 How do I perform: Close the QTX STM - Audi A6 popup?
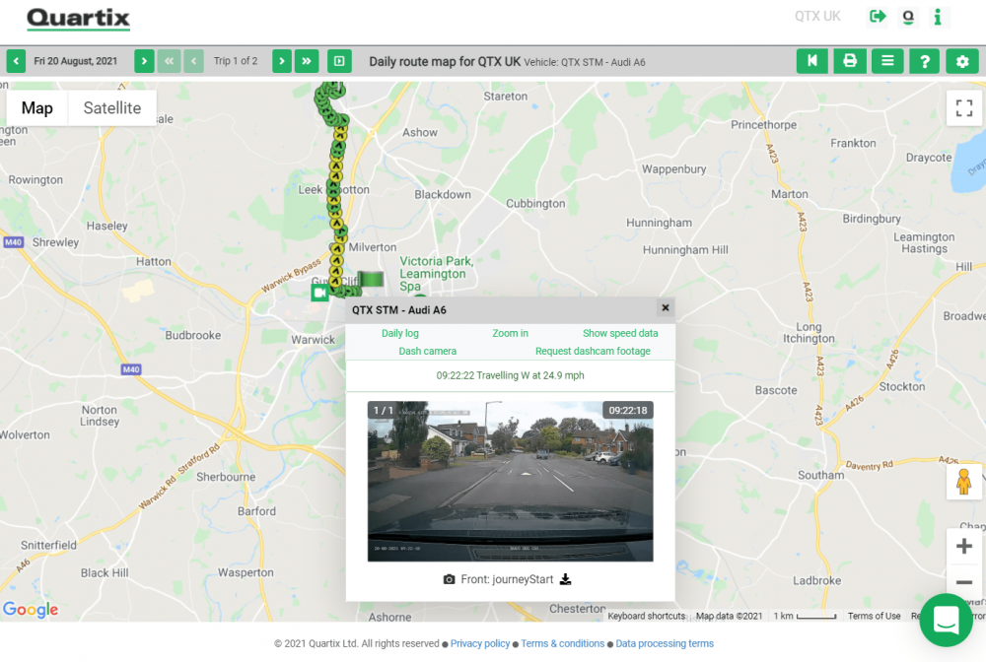click(666, 307)
